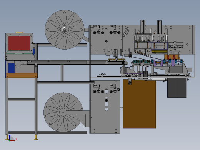Viewport: 200px width, 150px height.
Task: Select the long horizontal black conveyor rail
Action: 77,63
